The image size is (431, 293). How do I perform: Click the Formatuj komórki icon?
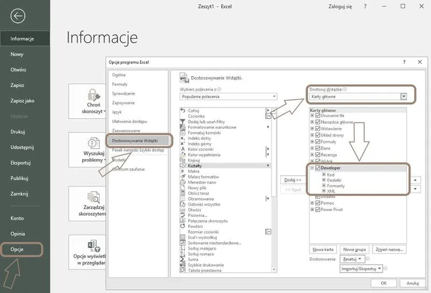pyautogui.click(x=183, y=132)
